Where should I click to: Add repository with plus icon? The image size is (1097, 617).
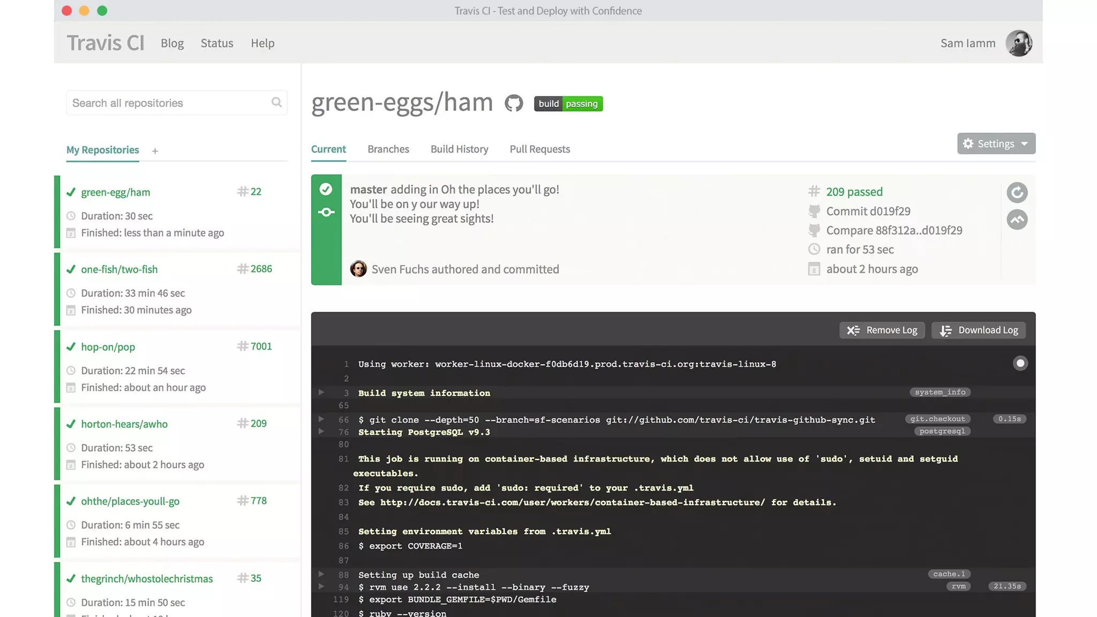(155, 151)
